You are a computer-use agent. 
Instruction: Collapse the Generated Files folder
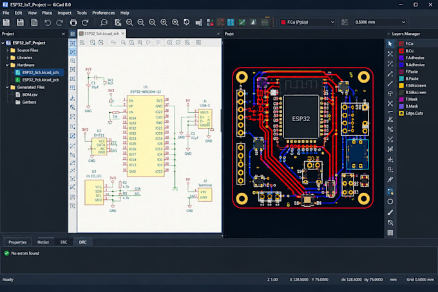8,87
